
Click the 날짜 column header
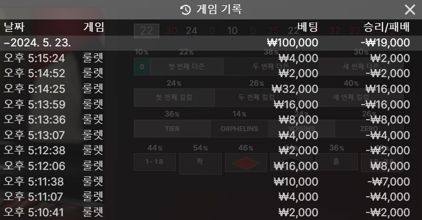click(14, 27)
